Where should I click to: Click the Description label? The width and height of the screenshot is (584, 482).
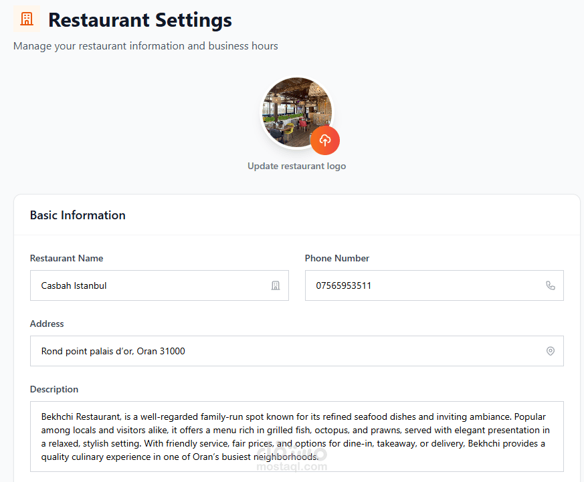tap(54, 389)
